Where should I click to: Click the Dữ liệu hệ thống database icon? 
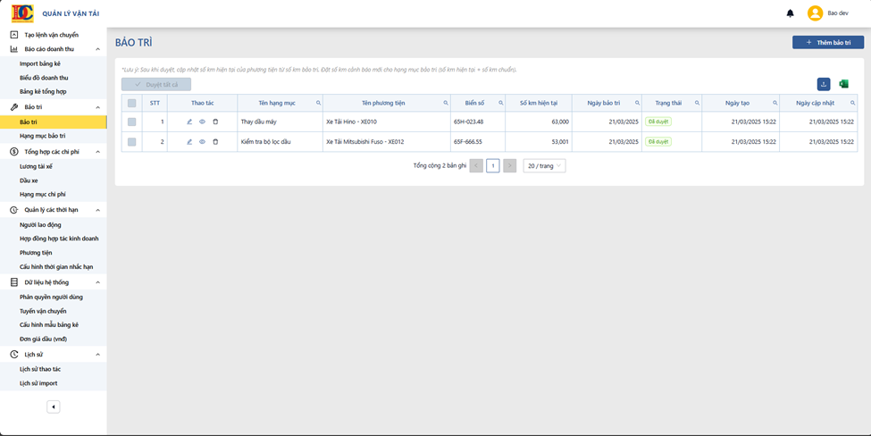pos(14,282)
